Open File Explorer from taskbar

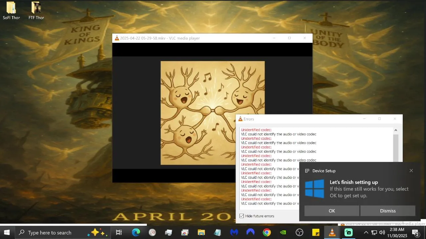tap(201, 233)
